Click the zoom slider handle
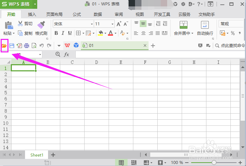This screenshot has width=246, height=166. point(214,162)
